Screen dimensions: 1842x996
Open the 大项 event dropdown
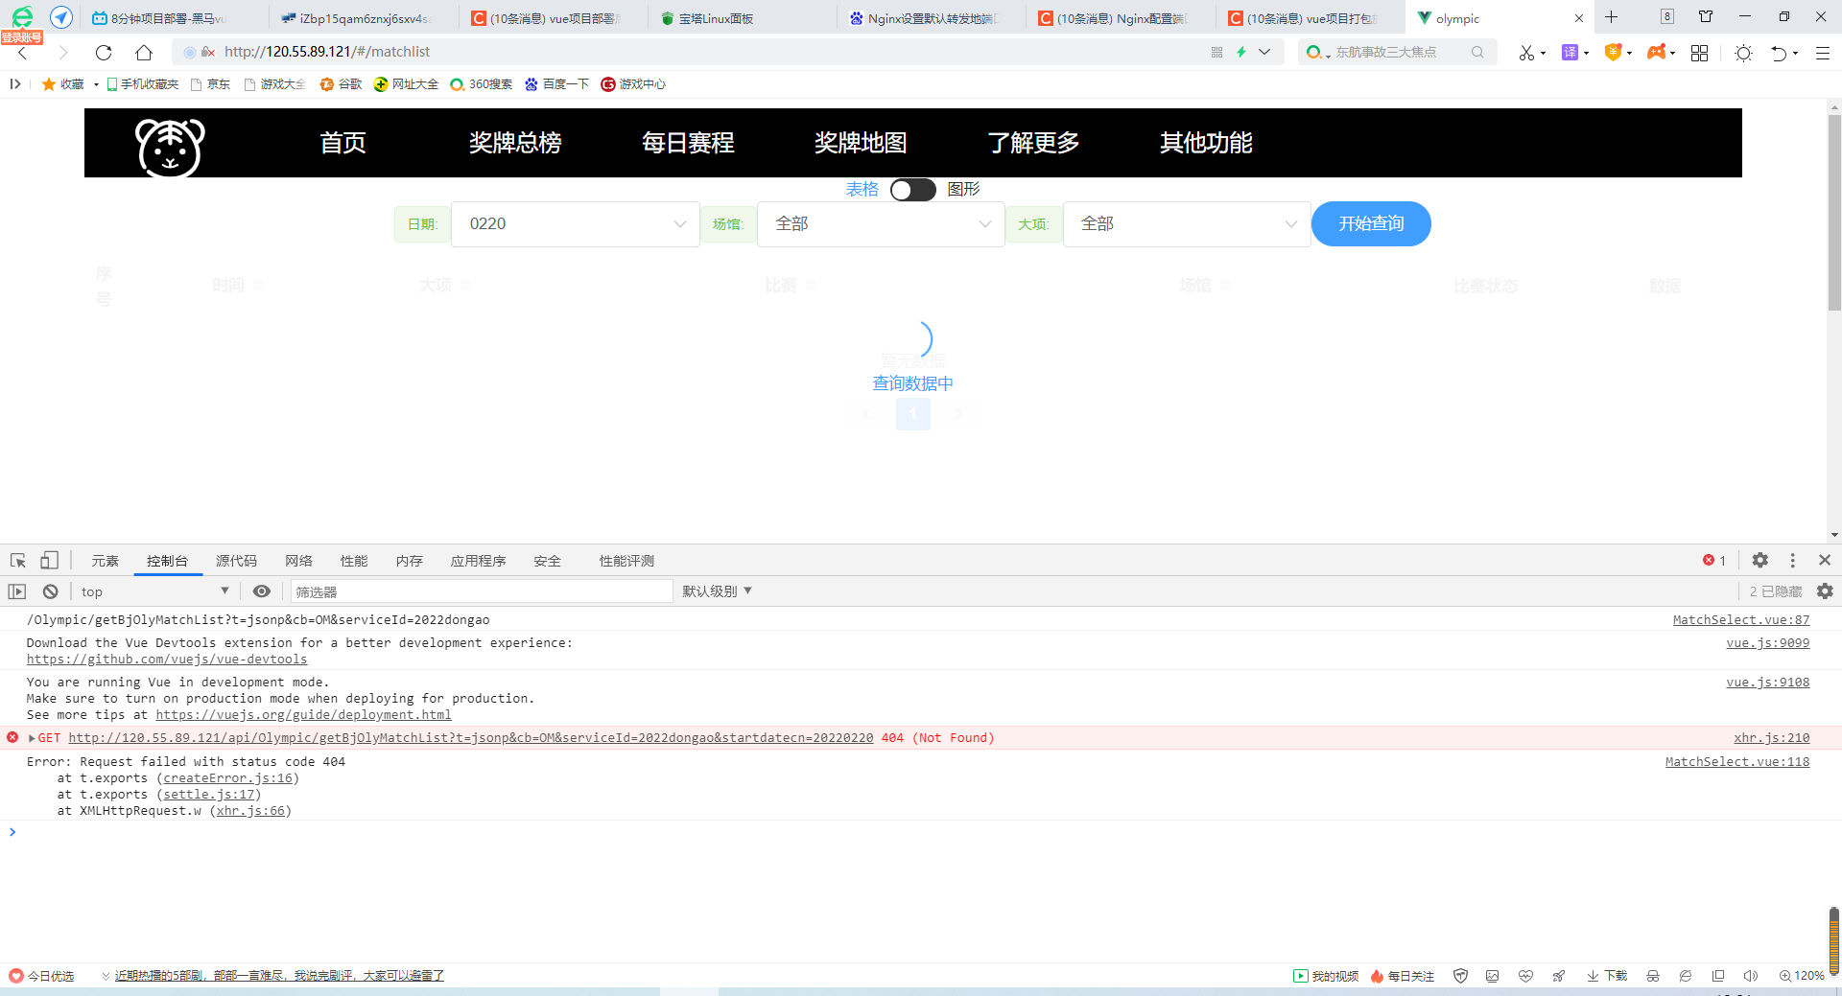1187,224
